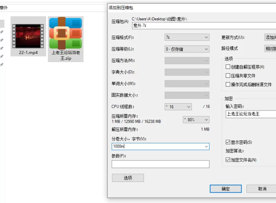The image size is (276, 203).
Task: Click the 上老王论坛当老王.zip file name label
Action: tap(66, 55)
